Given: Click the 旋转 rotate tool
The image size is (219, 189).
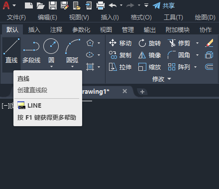Looking at the screenshot, I should [x=150, y=43].
